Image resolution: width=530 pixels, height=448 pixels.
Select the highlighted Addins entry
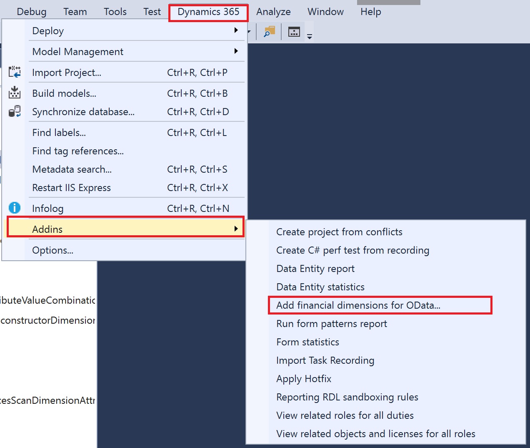[x=47, y=229]
